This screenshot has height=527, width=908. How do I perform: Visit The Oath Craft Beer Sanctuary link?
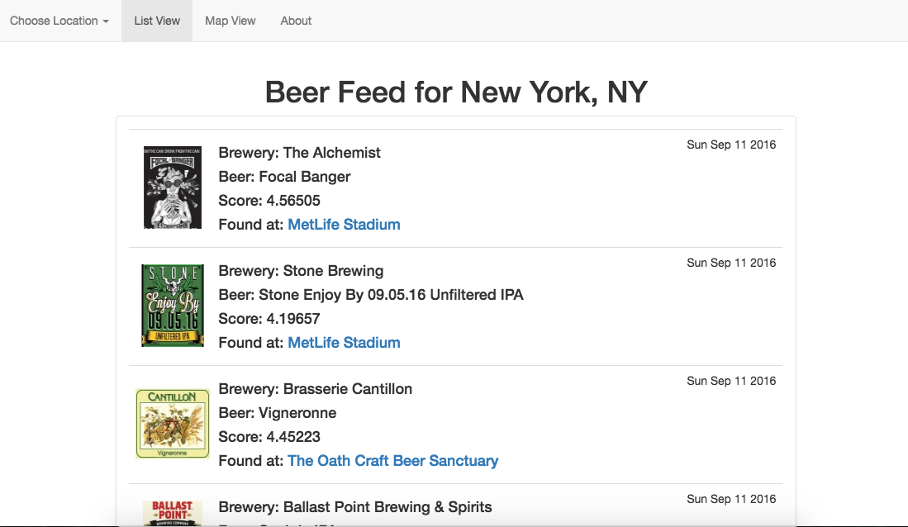392,461
